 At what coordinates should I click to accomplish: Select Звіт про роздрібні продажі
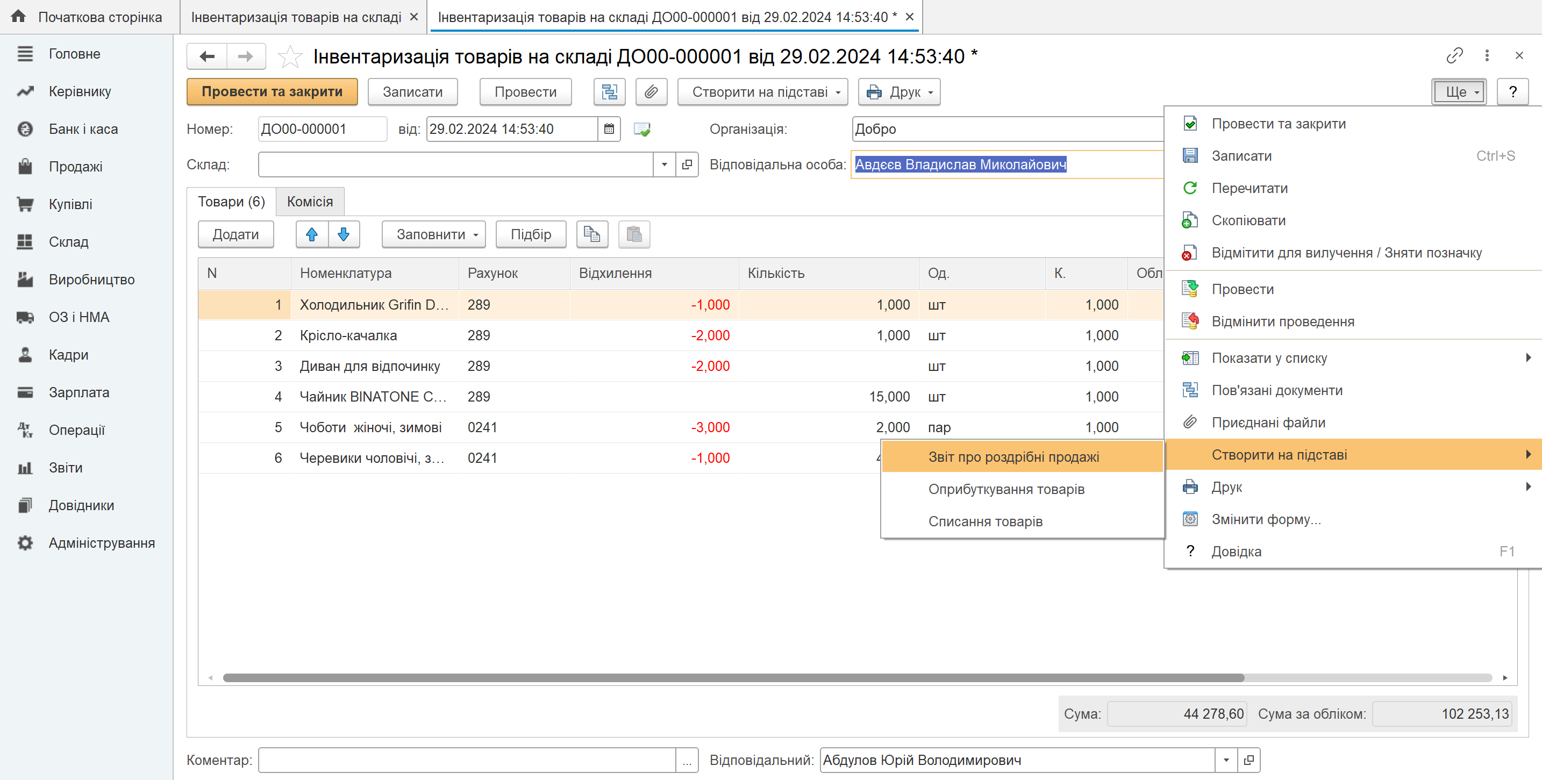coord(1023,457)
